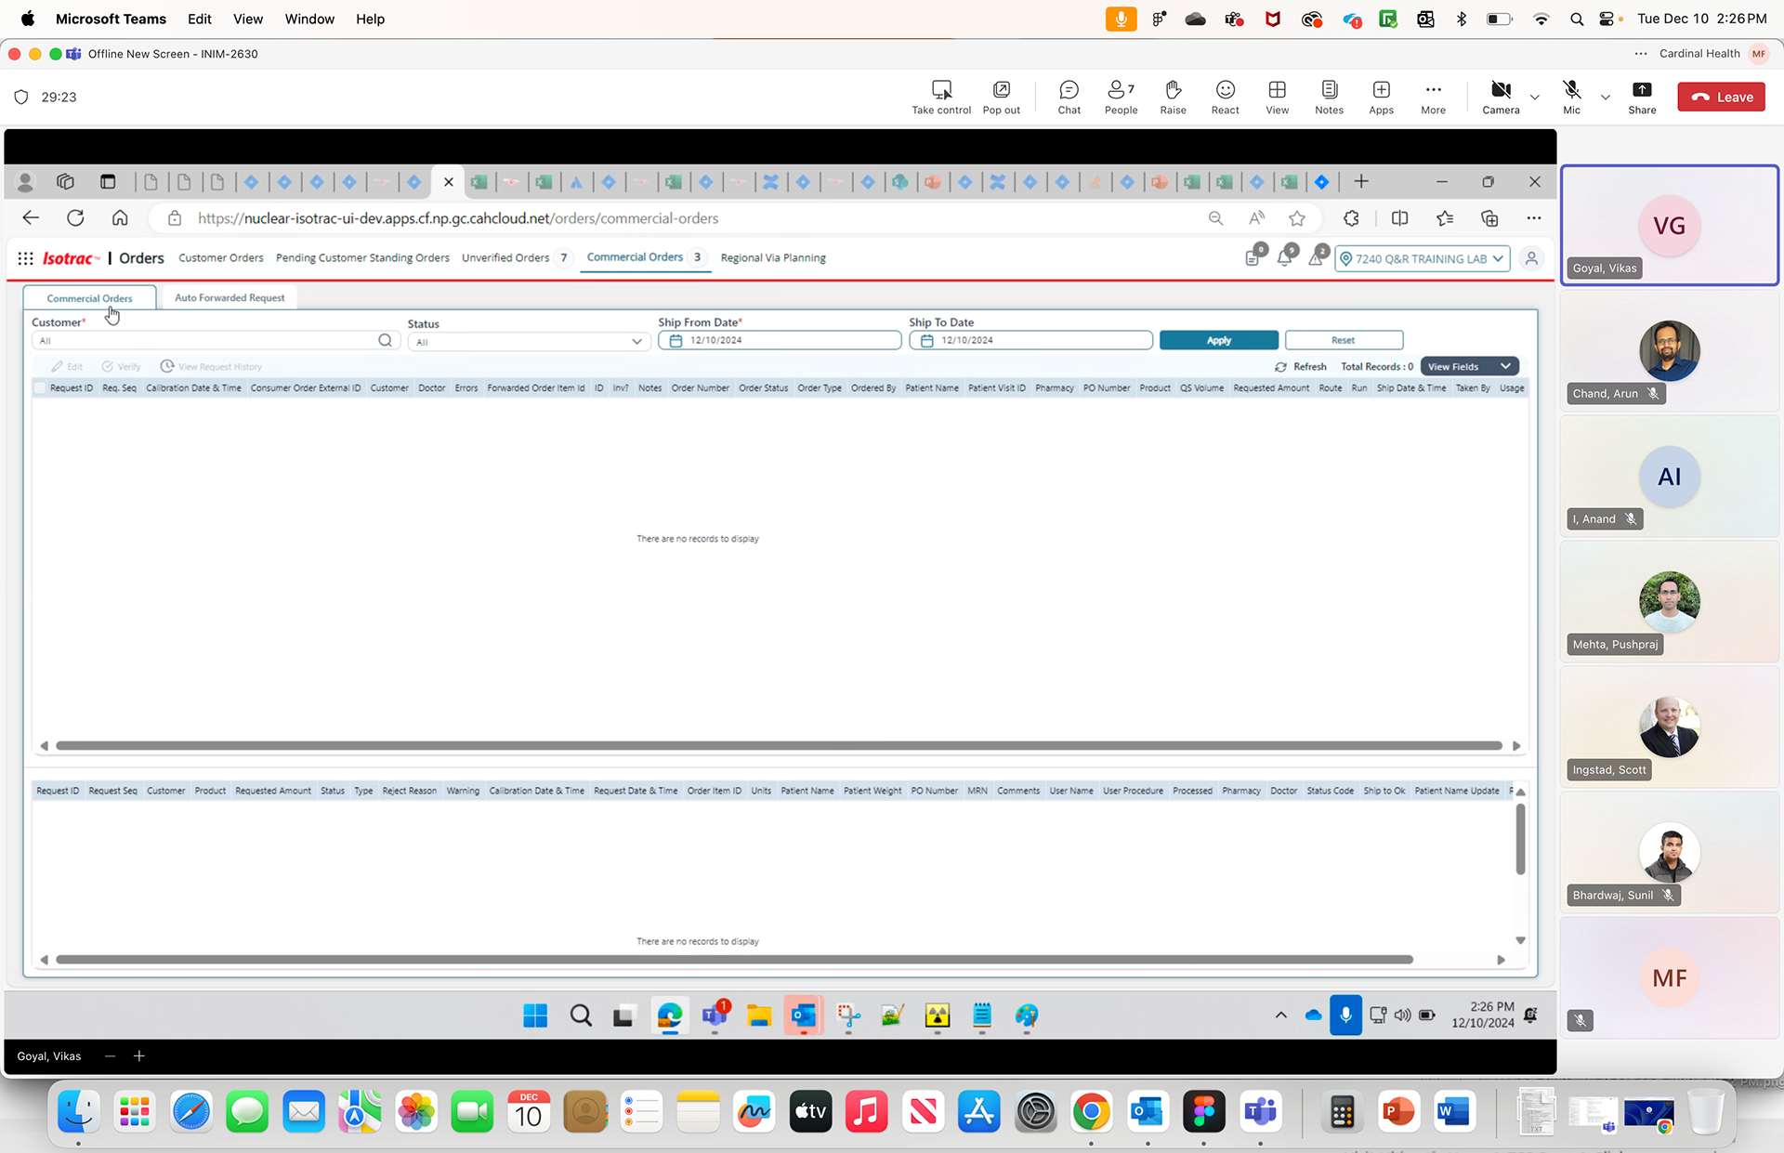Click the customer search magnifier icon
The image size is (1784, 1153).
[385, 341]
